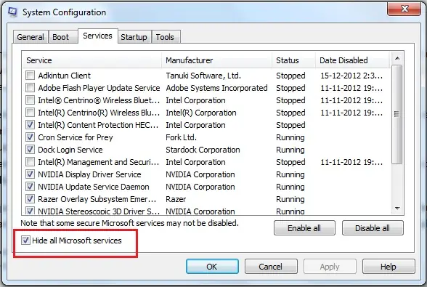Sort by Date Disabled column header
The image size is (427, 287).
[x=353, y=60]
